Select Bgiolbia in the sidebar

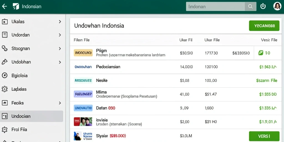tap(32, 75)
